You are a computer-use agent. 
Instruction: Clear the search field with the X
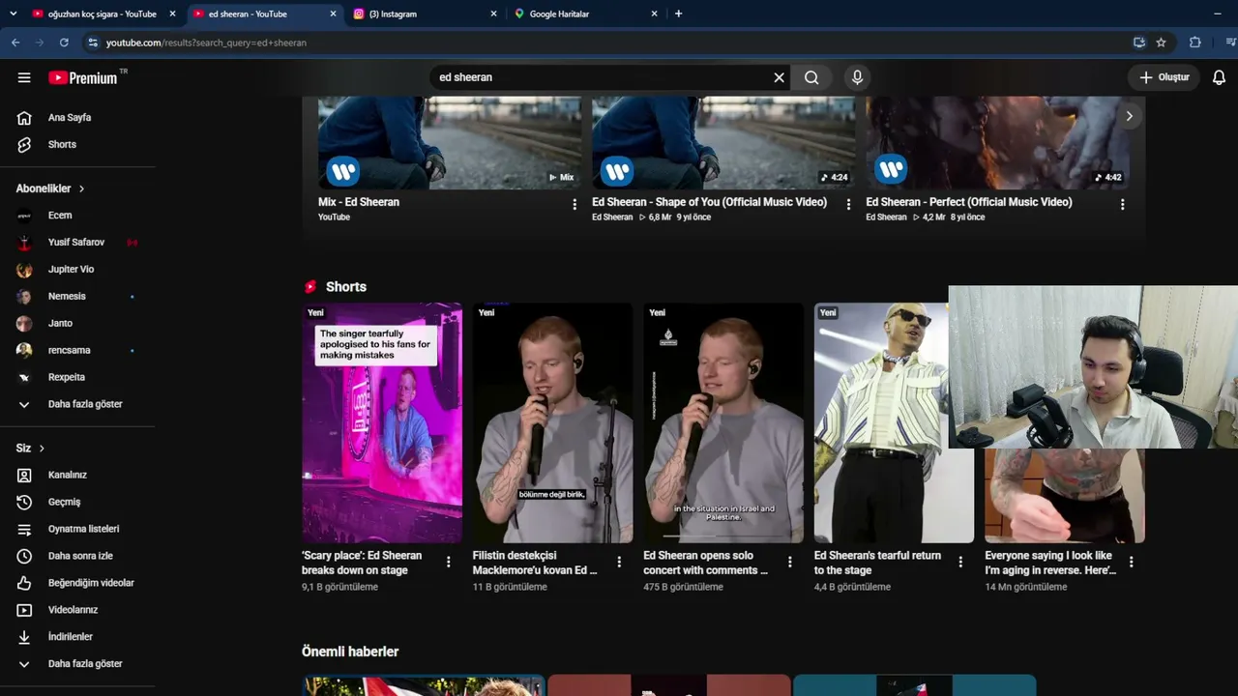(779, 77)
